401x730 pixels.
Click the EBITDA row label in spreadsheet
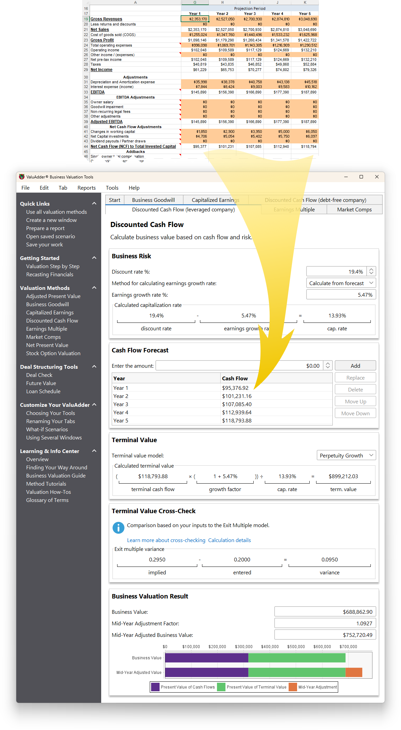pos(97,92)
